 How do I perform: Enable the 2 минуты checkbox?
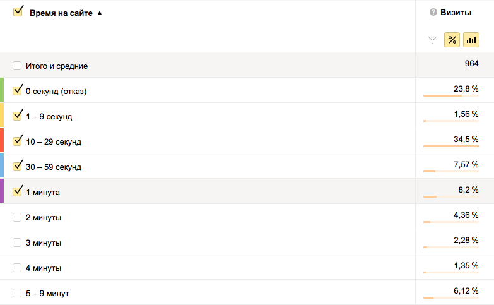point(17,217)
